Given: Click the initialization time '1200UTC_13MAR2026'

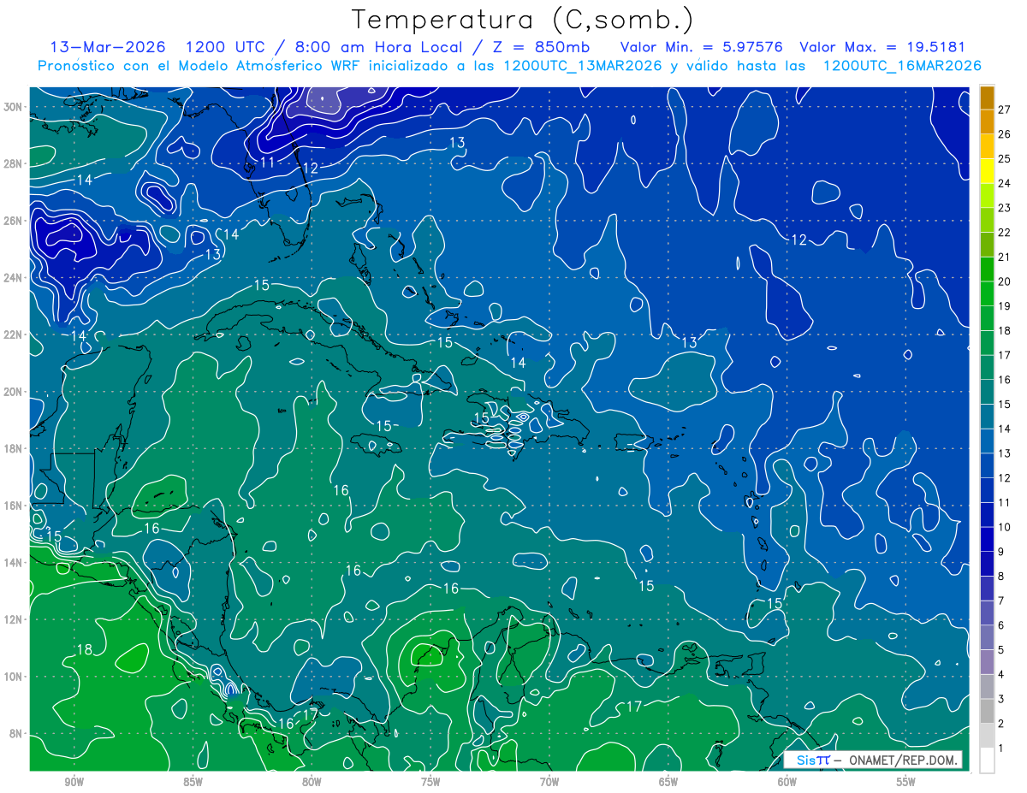Looking at the screenshot, I should coord(582,66).
